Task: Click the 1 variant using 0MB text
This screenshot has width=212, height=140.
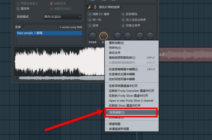Action: pos(71,27)
